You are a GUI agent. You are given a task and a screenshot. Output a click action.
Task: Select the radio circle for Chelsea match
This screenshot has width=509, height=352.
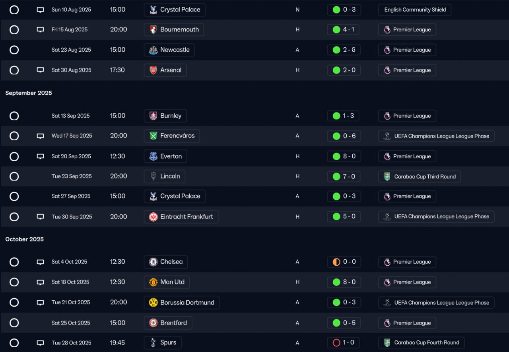point(14,262)
